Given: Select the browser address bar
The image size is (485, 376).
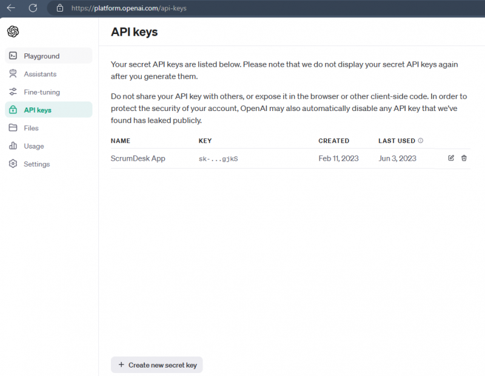Looking at the screenshot, I should [x=182, y=8].
